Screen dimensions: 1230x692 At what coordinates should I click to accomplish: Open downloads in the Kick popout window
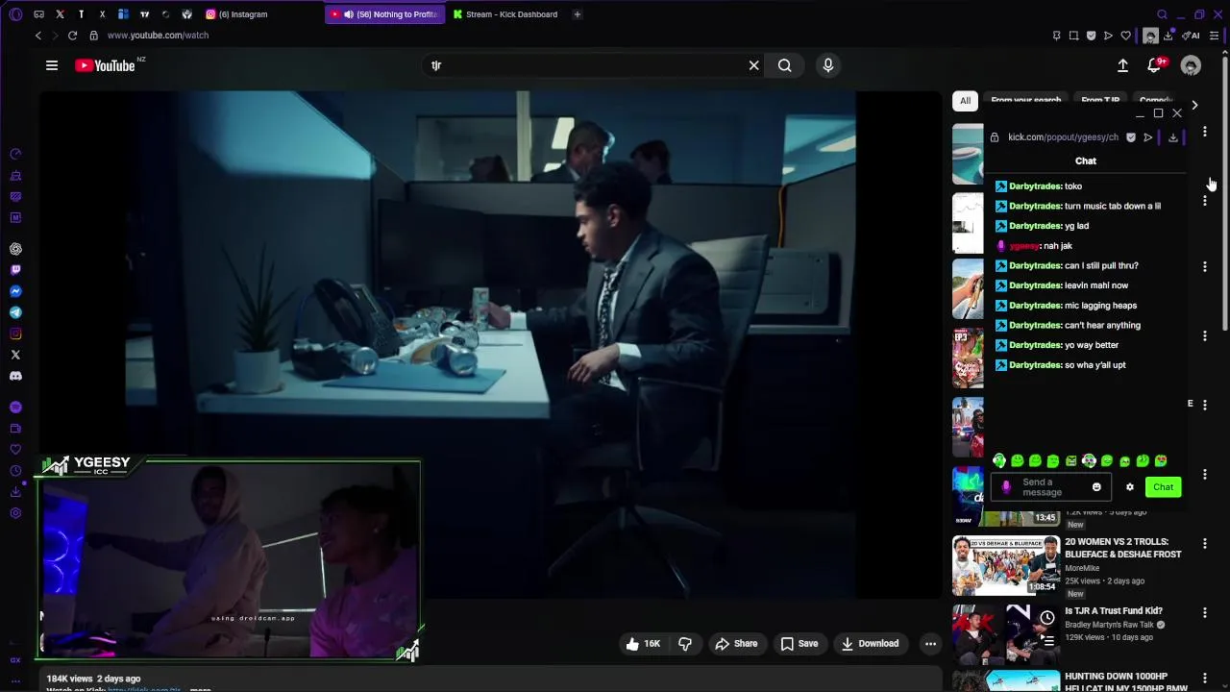1173,137
